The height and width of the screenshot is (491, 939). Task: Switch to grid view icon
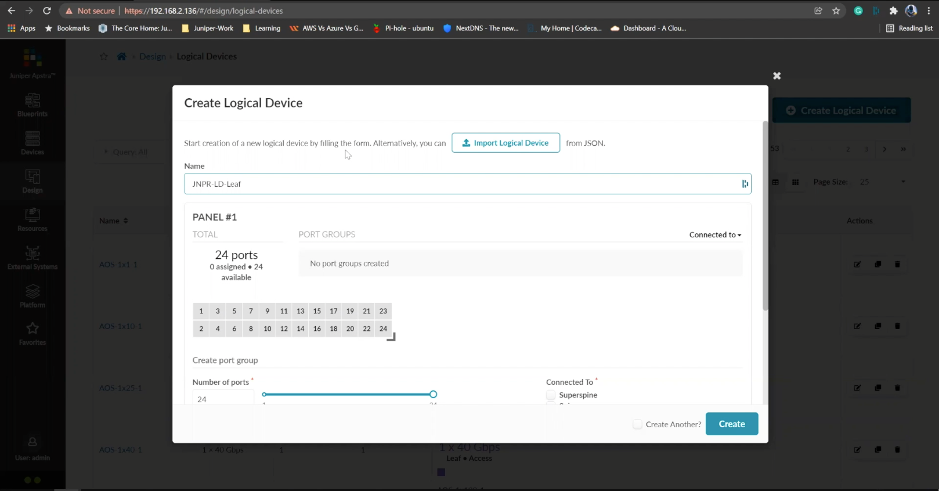(x=795, y=182)
